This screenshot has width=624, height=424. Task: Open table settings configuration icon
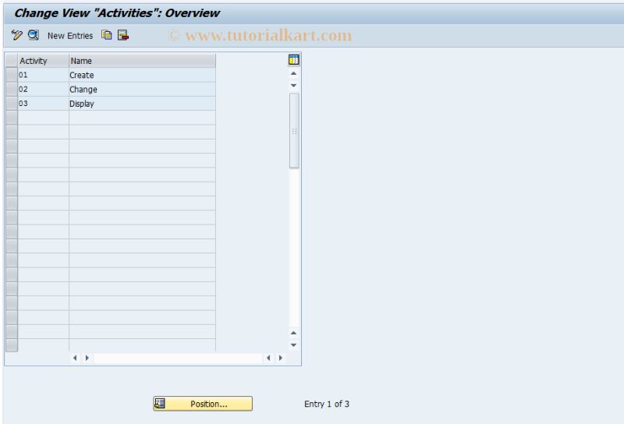(294, 60)
